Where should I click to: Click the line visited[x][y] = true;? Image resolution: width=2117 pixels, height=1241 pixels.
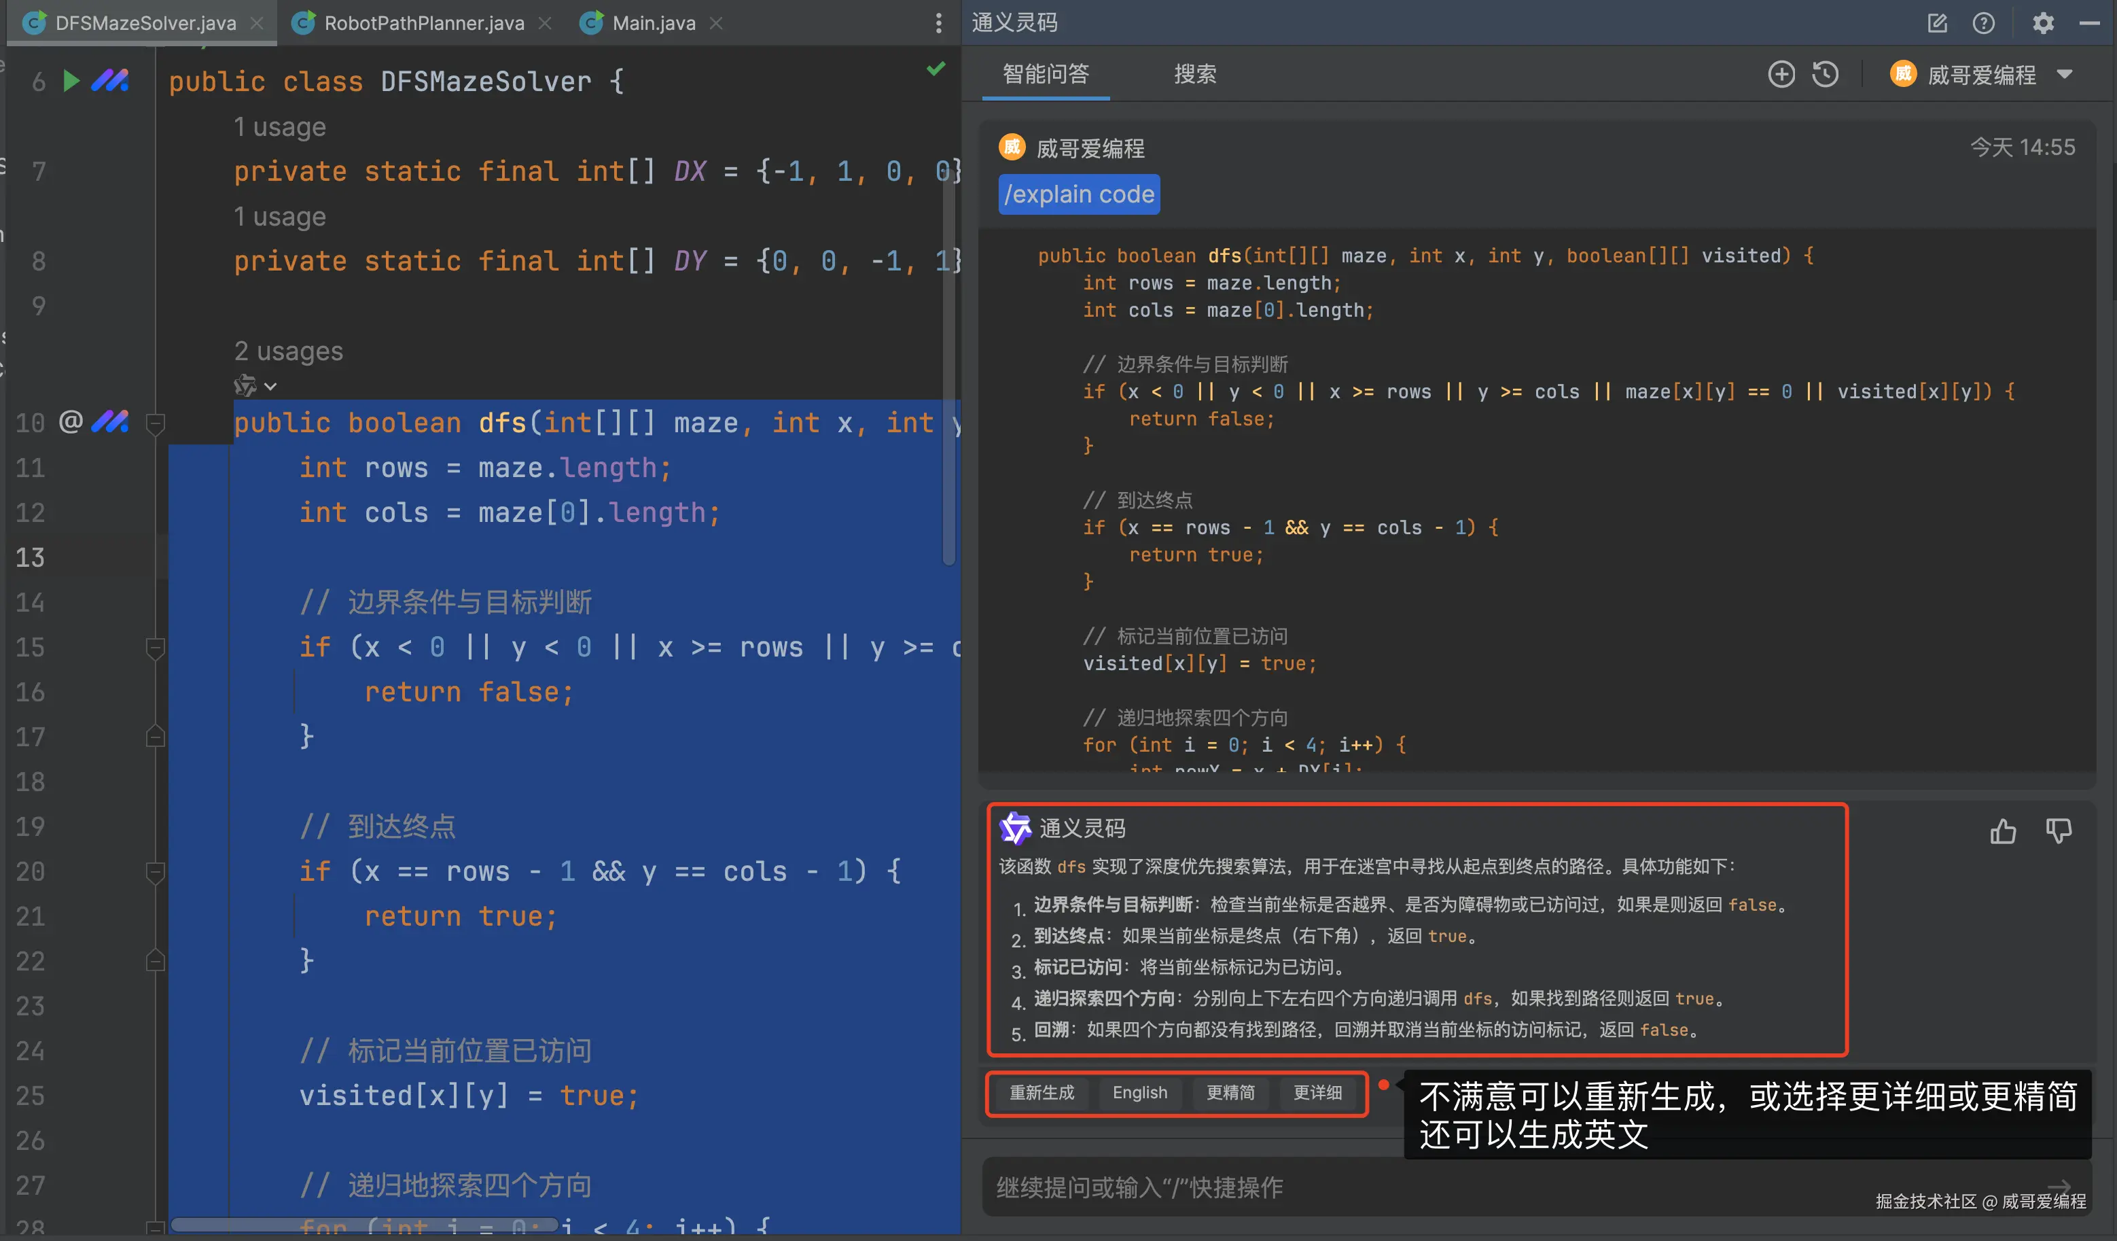pyautogui.click(x=469, y=1095)
